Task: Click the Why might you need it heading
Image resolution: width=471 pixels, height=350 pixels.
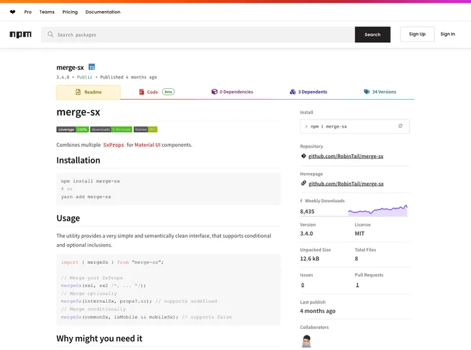Action: coord(99,338)
